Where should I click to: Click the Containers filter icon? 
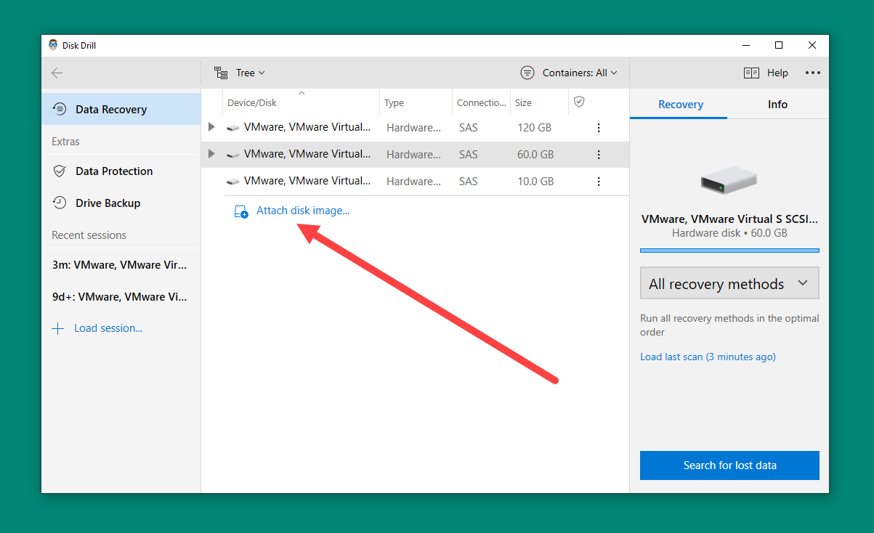point(527,73)
